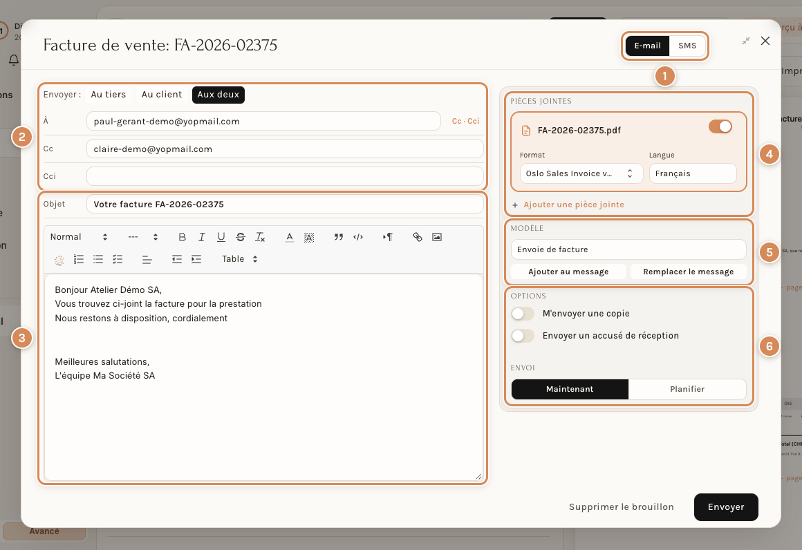The width and height of the screenshot is (802, 550).
Task: Switch to the SMS tab
Action: coord(687,46)
